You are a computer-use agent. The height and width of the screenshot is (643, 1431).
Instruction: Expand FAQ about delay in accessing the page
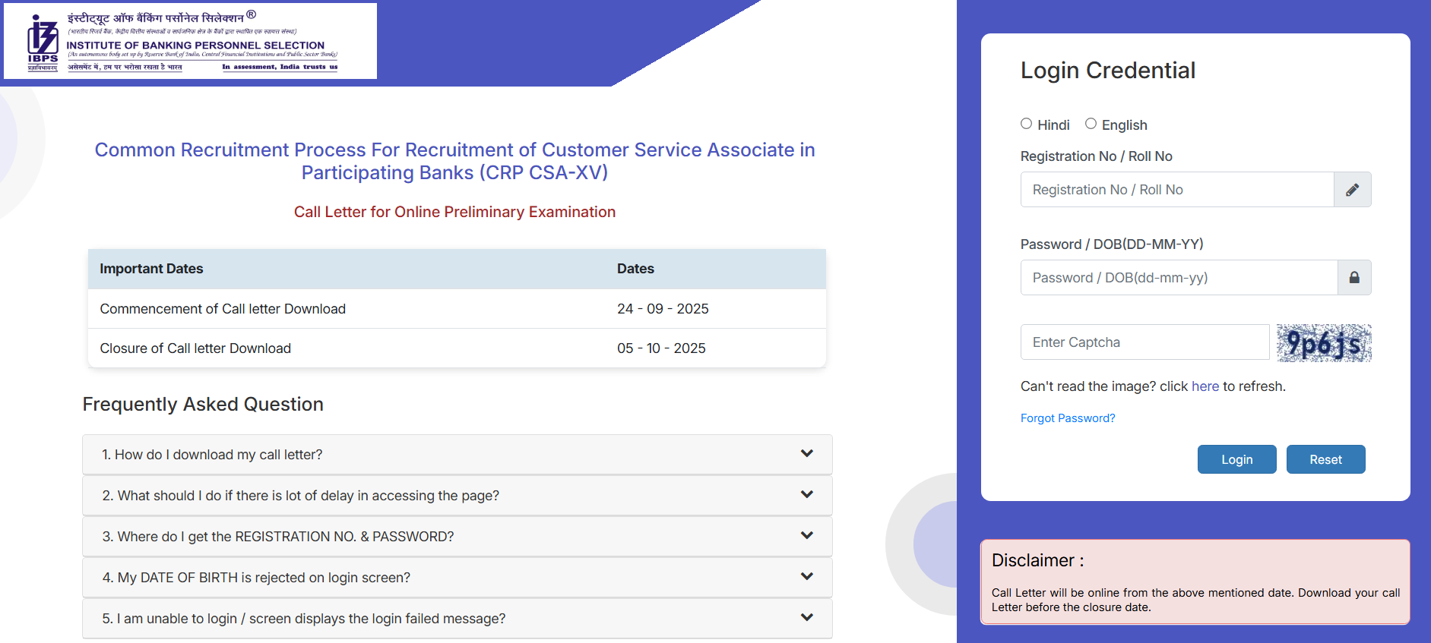457,496
